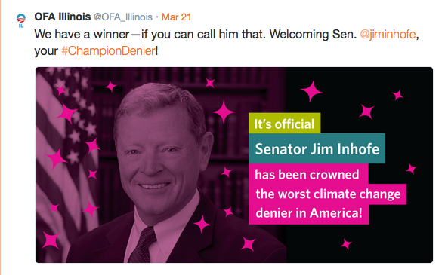Click the polka-dot tie in the photo
The height and width of the screenshot is (275, 445).
(144, 245)
